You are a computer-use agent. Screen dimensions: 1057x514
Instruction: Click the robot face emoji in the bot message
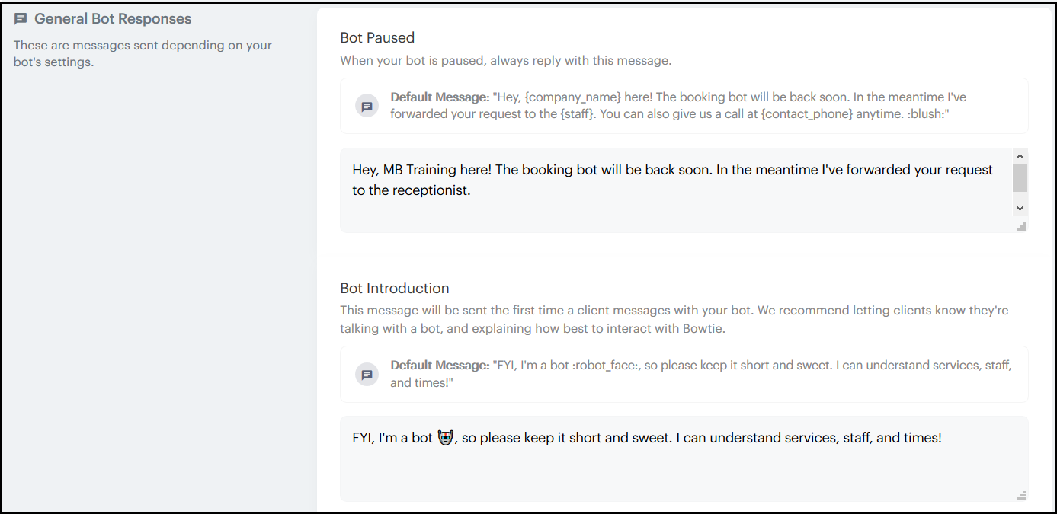click(446, 437)
